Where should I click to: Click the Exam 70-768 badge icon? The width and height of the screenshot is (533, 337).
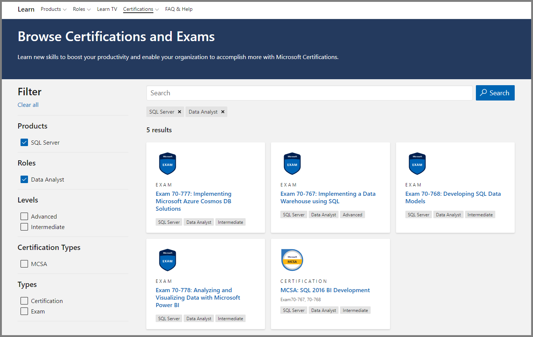pos(417,164)
